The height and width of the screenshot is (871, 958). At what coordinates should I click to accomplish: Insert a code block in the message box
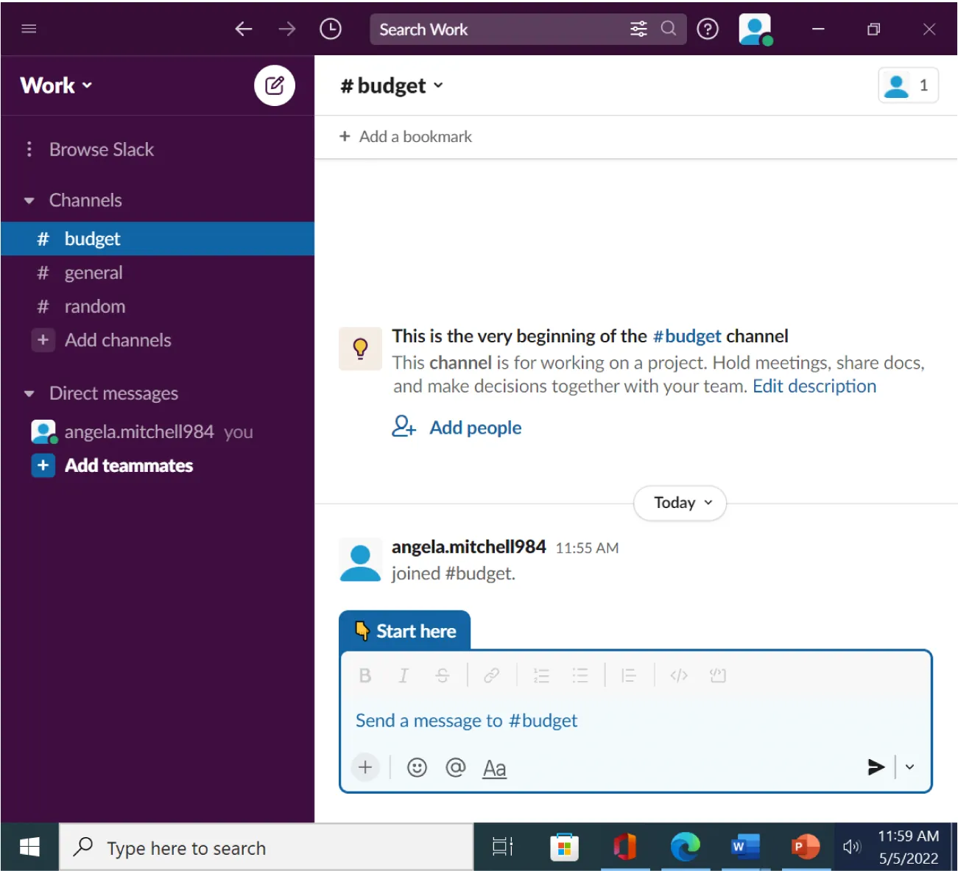coord(718,675)
